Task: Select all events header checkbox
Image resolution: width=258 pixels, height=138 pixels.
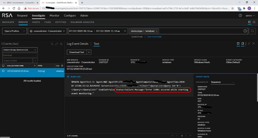Action: [x=3, y=66]
